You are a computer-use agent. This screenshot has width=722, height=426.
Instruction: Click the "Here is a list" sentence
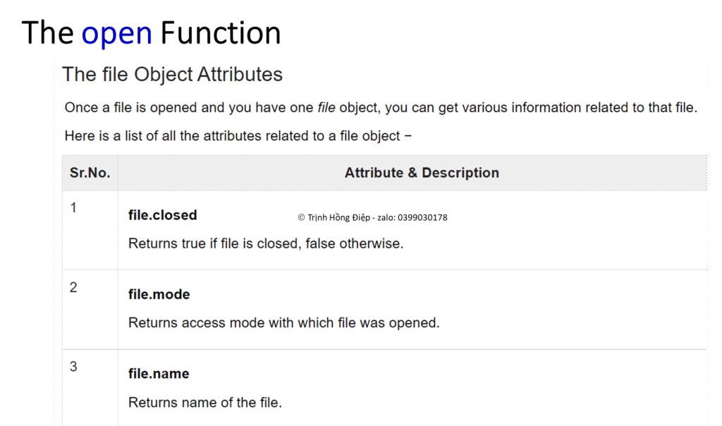click(238, 135)
